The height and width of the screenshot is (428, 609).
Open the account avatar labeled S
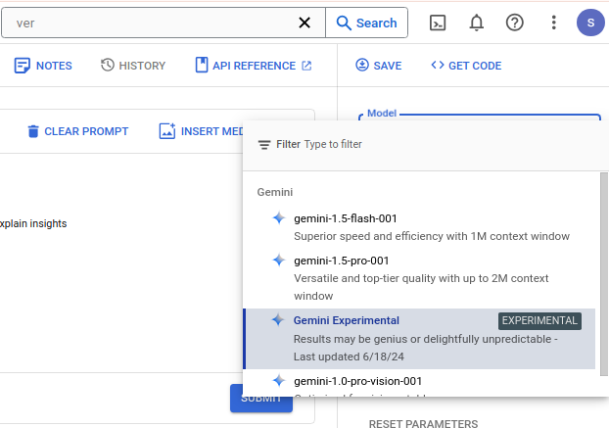tap(590, 23)
